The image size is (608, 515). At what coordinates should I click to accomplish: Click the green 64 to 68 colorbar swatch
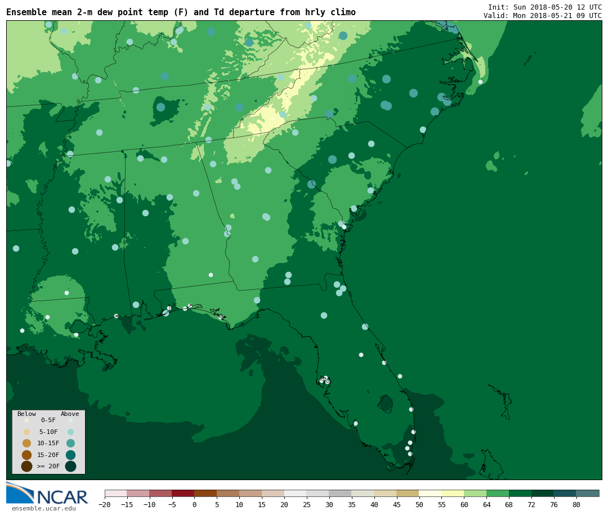click(x=498, y=494)
